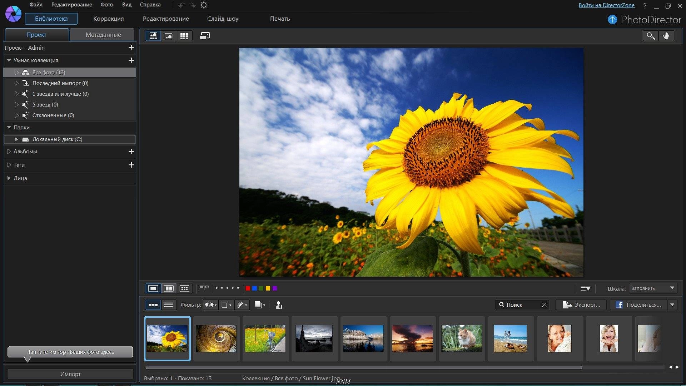The height and width of the screenshot is (386, 686).
Task: Switch to the Коррекция module tab
Action: [x=108, y=19]
